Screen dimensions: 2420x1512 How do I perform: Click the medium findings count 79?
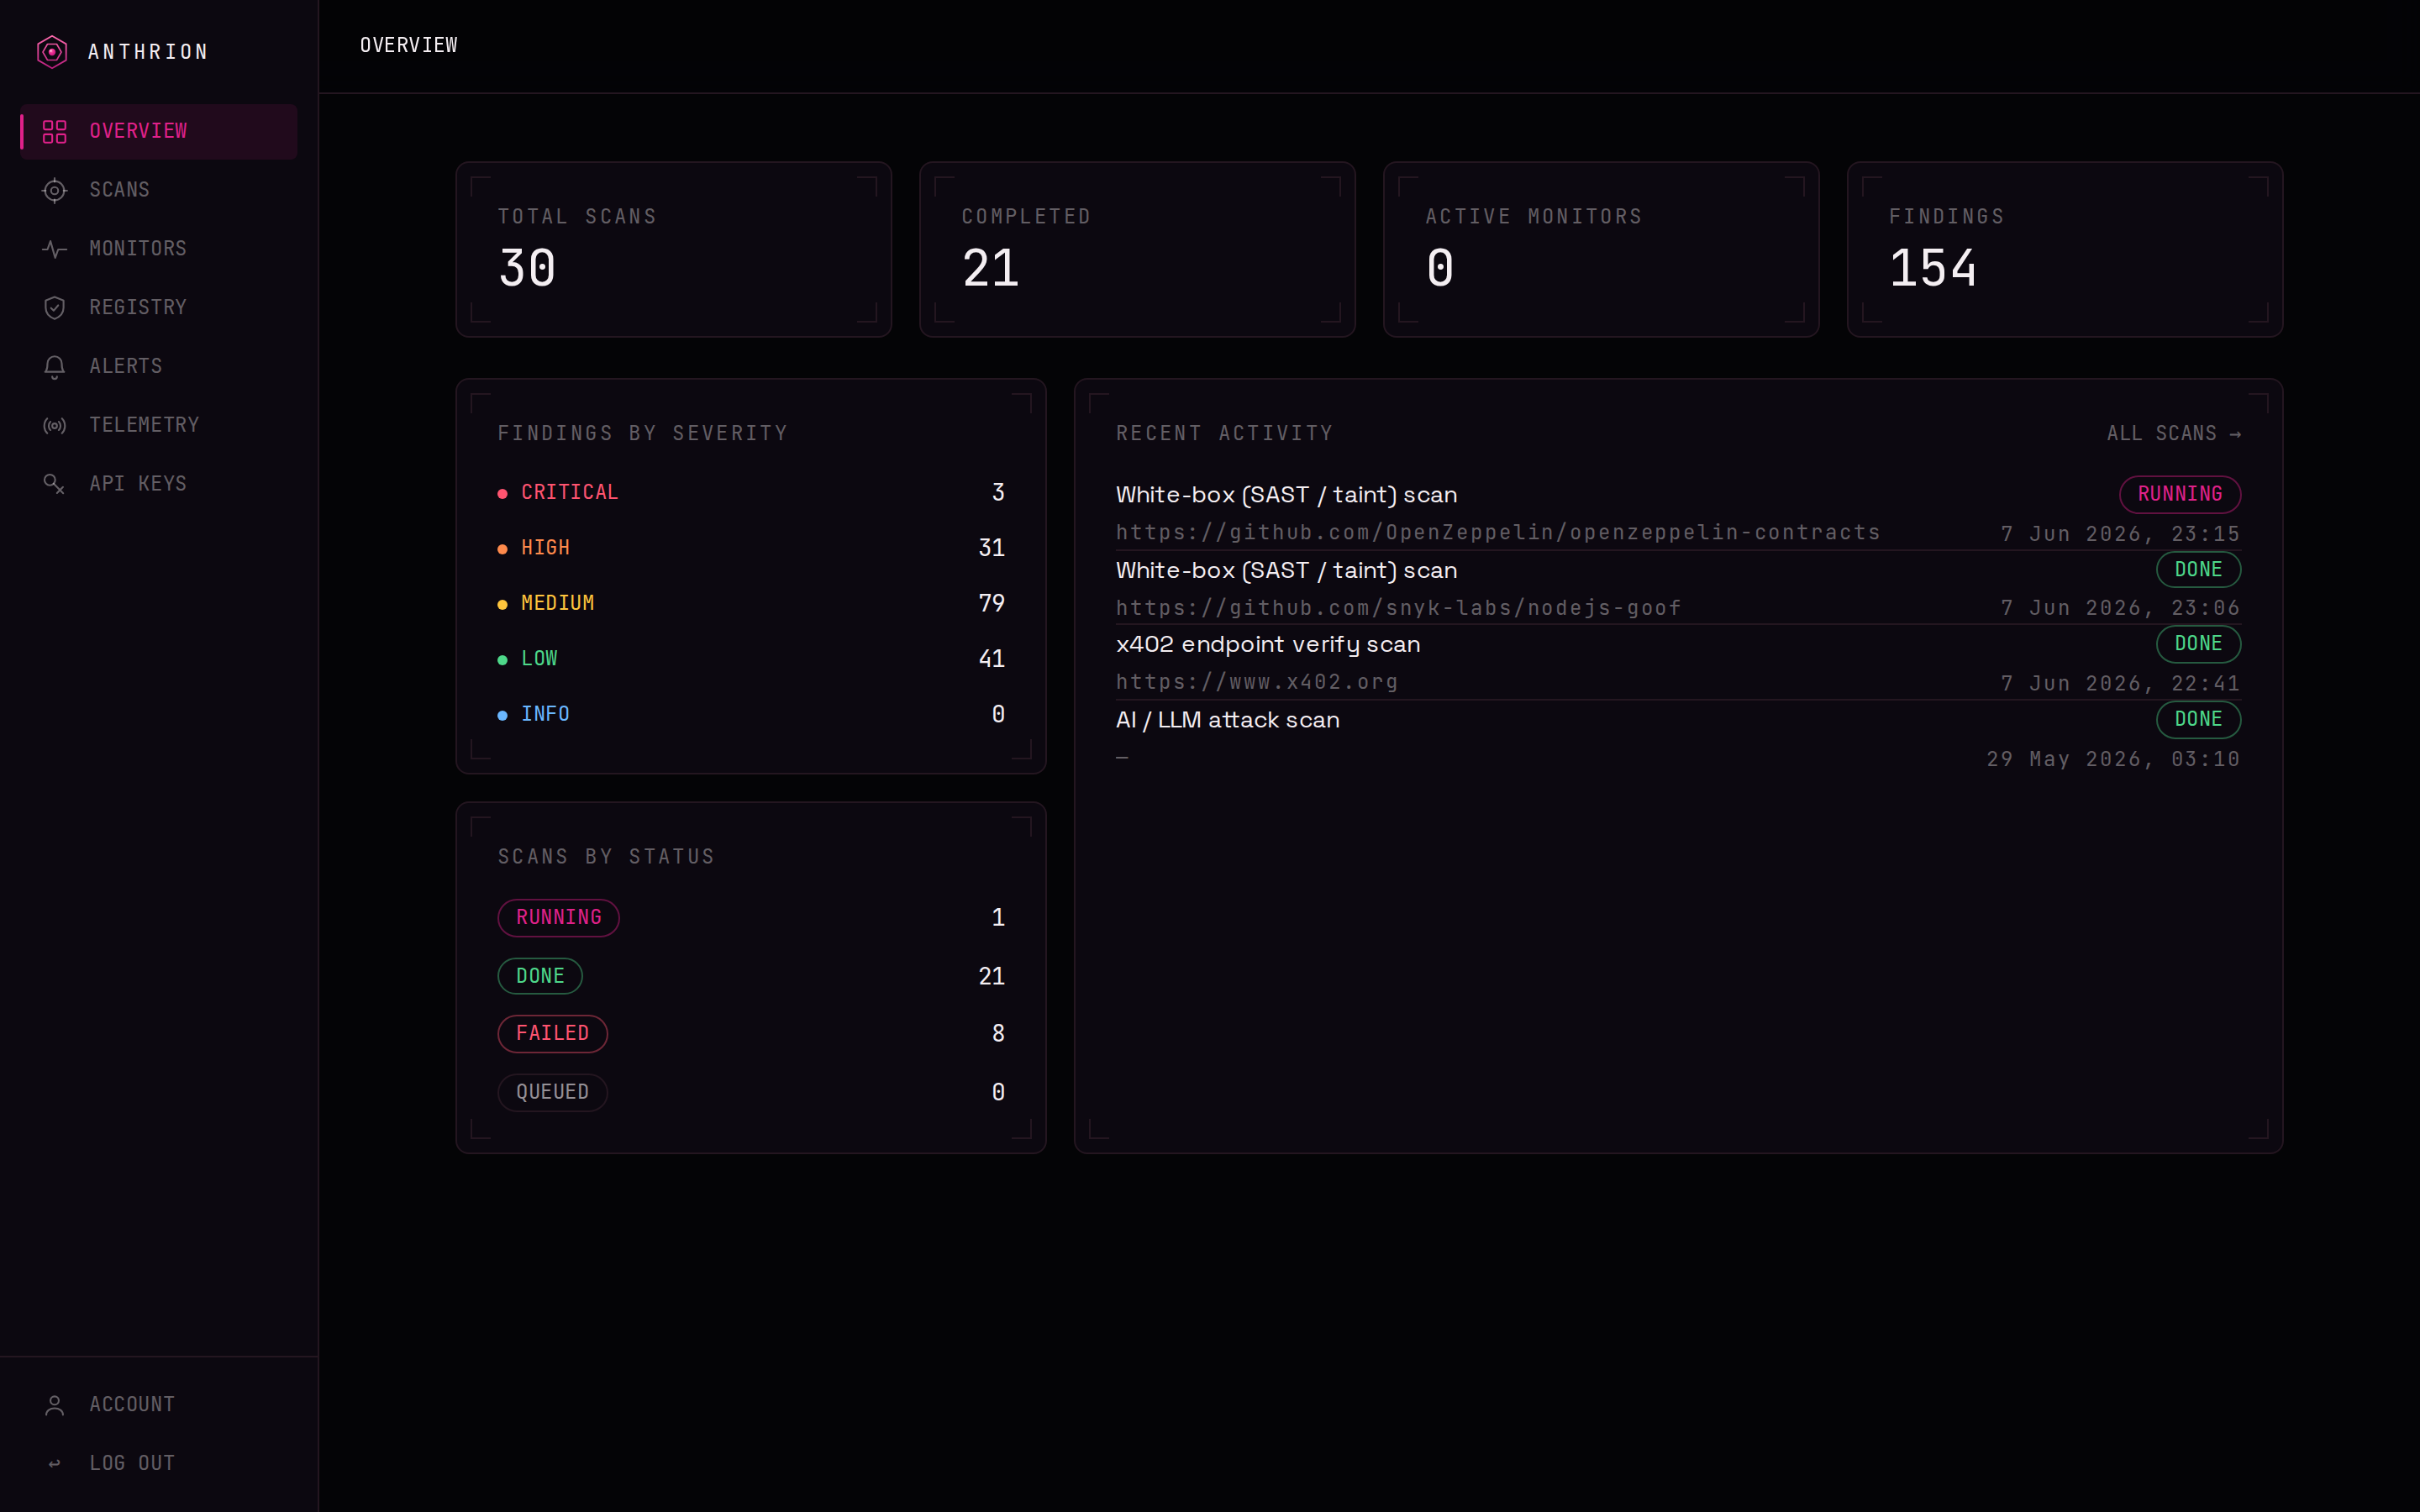tap(991, 604)
